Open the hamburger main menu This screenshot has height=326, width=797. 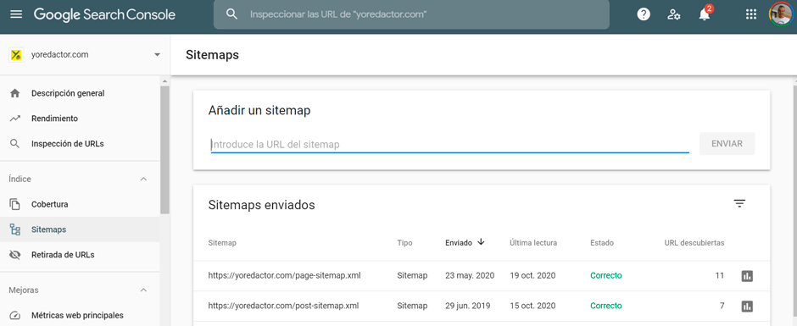[16, 14]
